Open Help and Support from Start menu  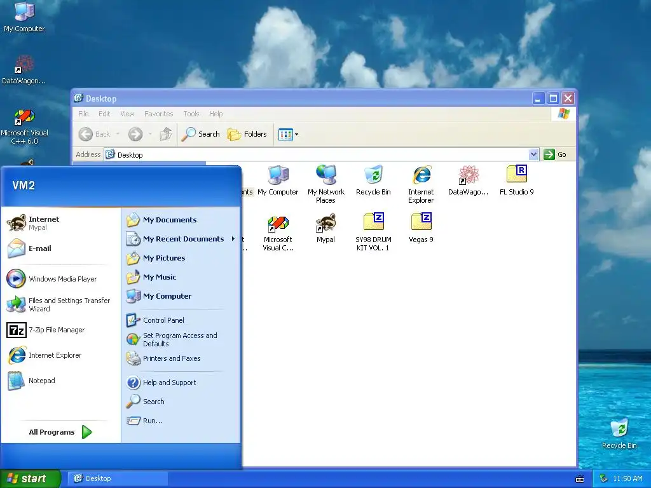pyautogui.click(x=181, y=383)
